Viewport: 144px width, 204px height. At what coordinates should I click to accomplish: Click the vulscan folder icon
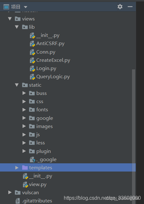click(x=18, y=192)
